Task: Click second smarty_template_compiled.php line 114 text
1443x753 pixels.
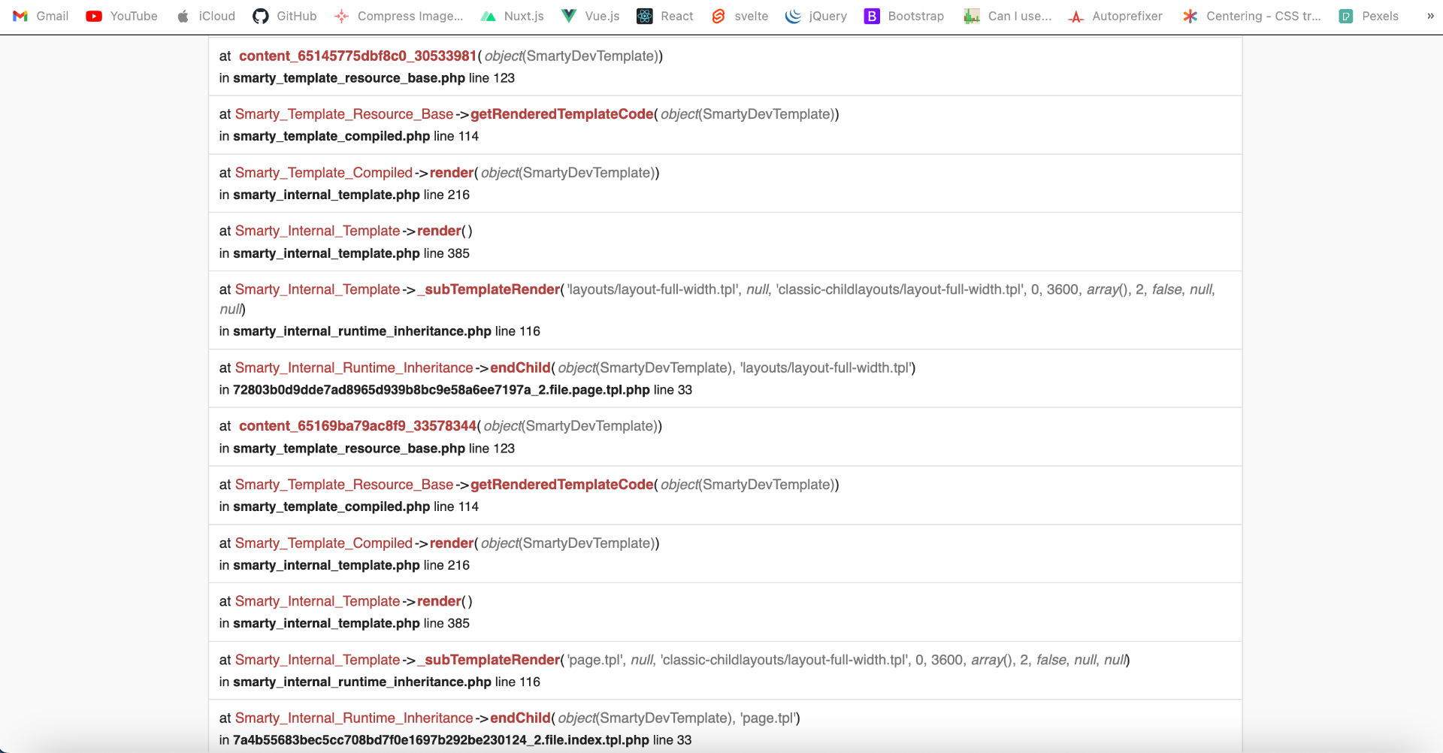Action: coord(355,507)
